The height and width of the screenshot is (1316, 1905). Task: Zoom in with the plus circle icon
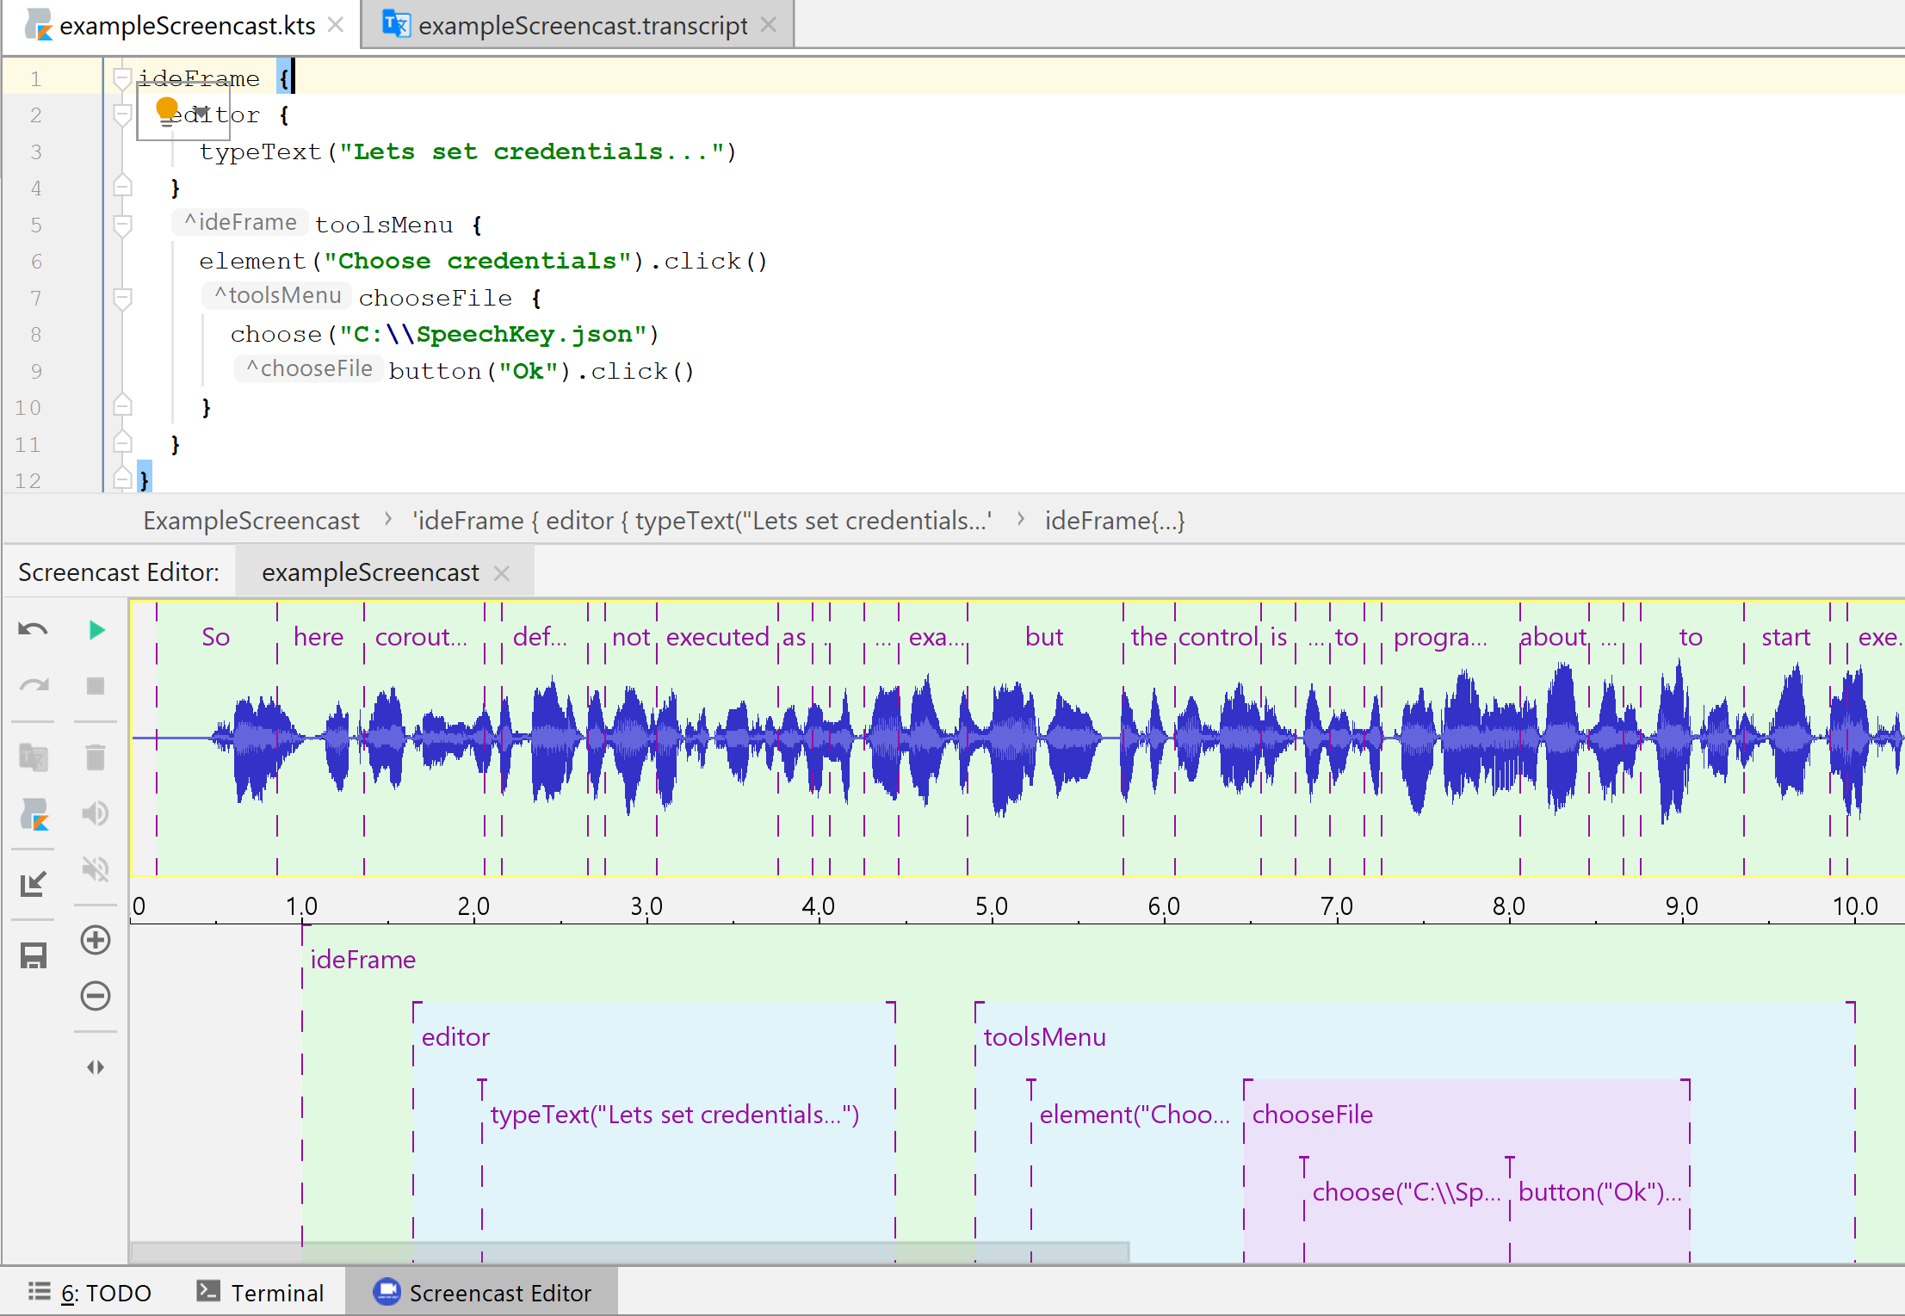click(96, 940)
